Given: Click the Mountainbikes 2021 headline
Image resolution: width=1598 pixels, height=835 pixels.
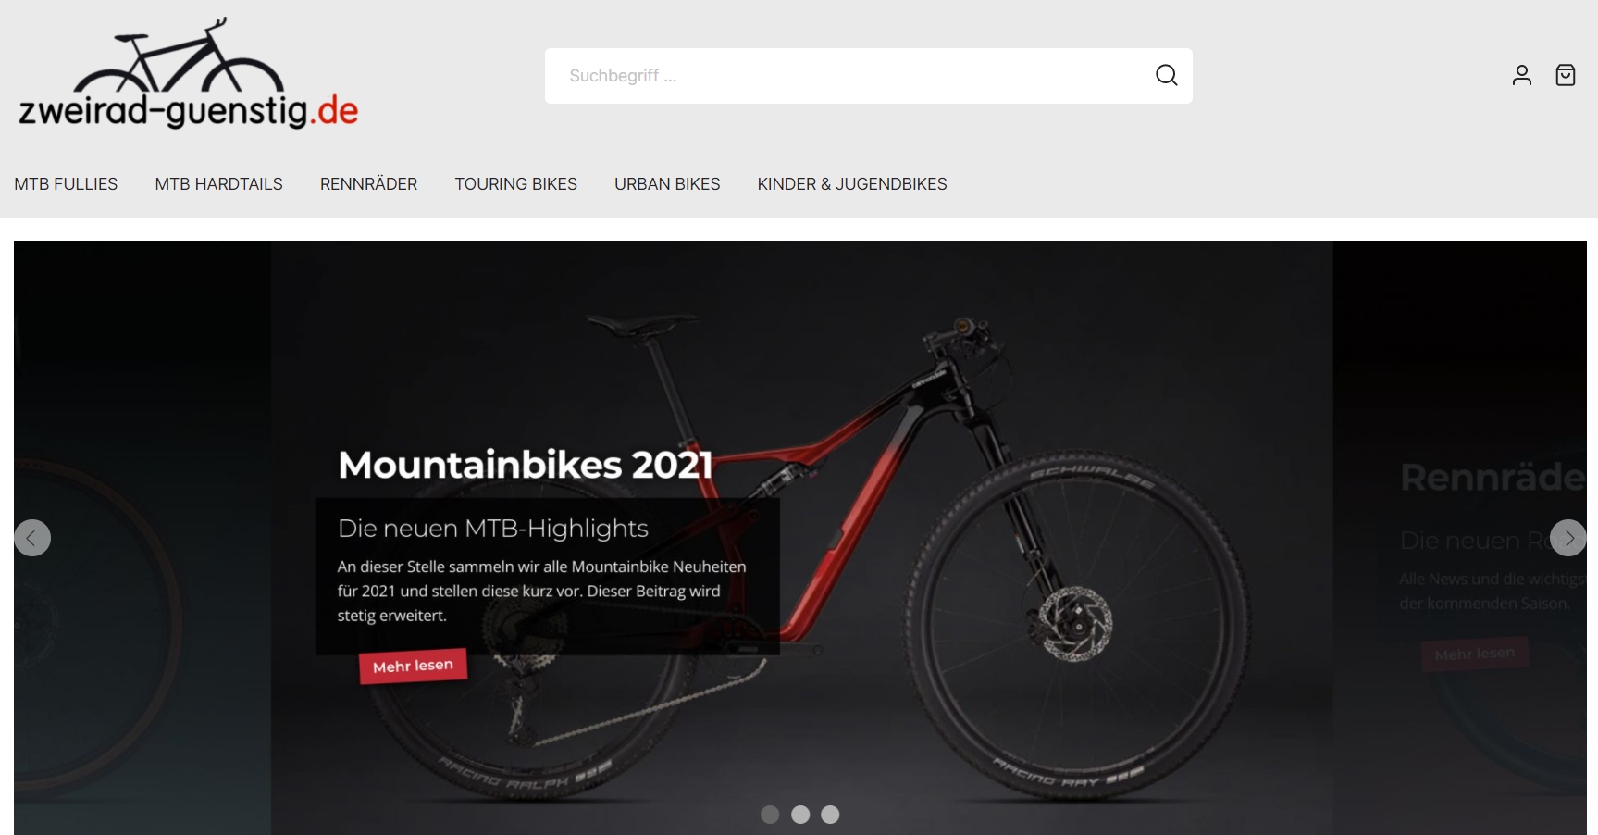Looking at the screenshot, I should point(526,465).
